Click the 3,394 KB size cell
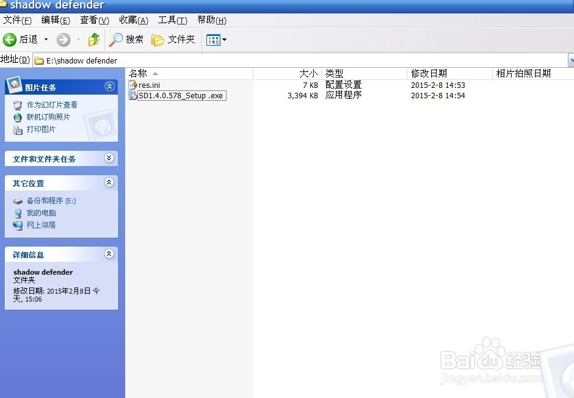The width and height of the screenshot is (574, 398). coord(303,96)
